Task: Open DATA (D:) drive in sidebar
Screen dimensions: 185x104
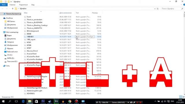Action: (11, 58)
